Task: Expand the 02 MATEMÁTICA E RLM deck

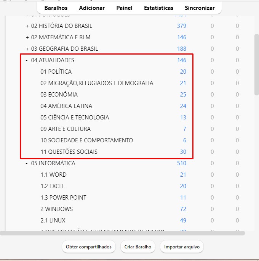Action: (27, 37)
